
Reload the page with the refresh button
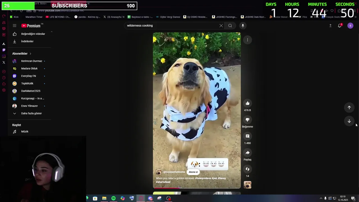pos(21,11)
